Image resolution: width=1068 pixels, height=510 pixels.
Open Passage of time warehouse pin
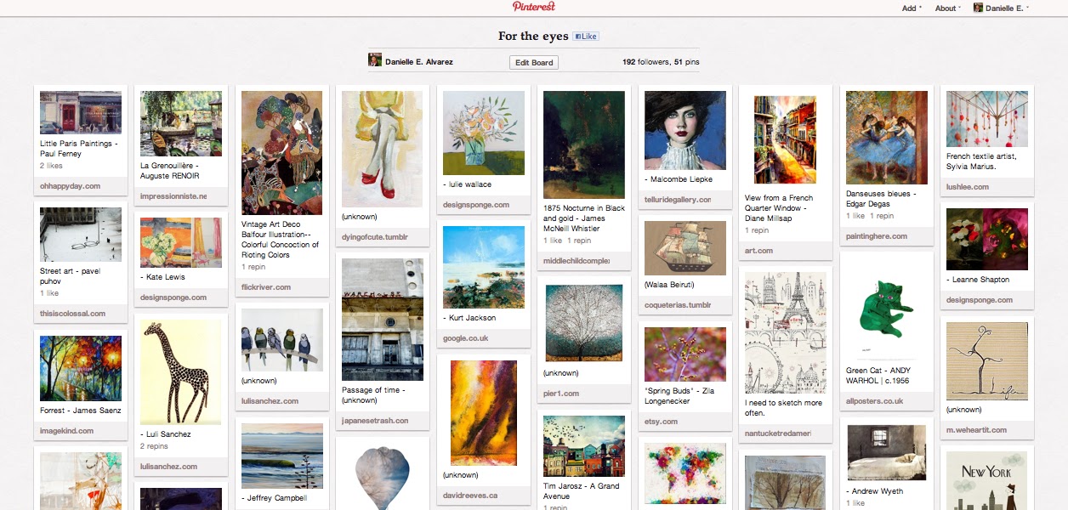[382, 320]
